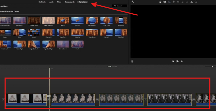
Task: Play the movie in the viewer
Action: [x=178, y=61]
